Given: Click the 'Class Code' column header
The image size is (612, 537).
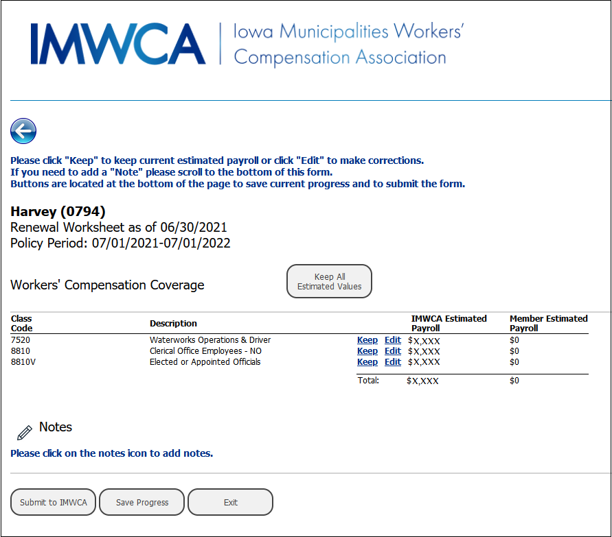Looking at the screenshot, I should (x=21, y=324).
